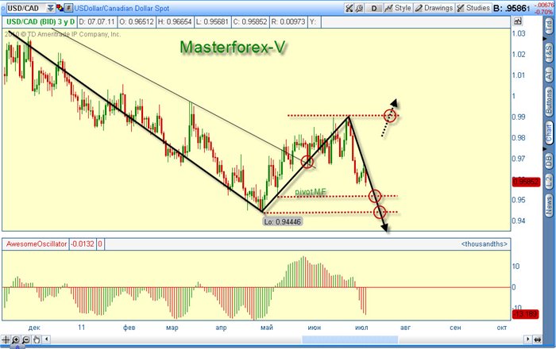556x349 pixels.
Task: Open the wrench chart settings icon
Action: (359, 8)
